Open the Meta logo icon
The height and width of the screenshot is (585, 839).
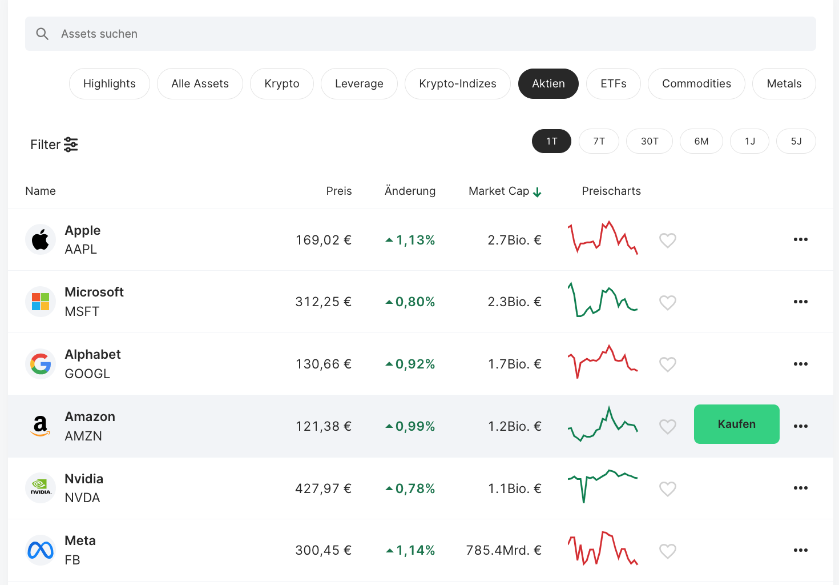click(x=41, y=550)
